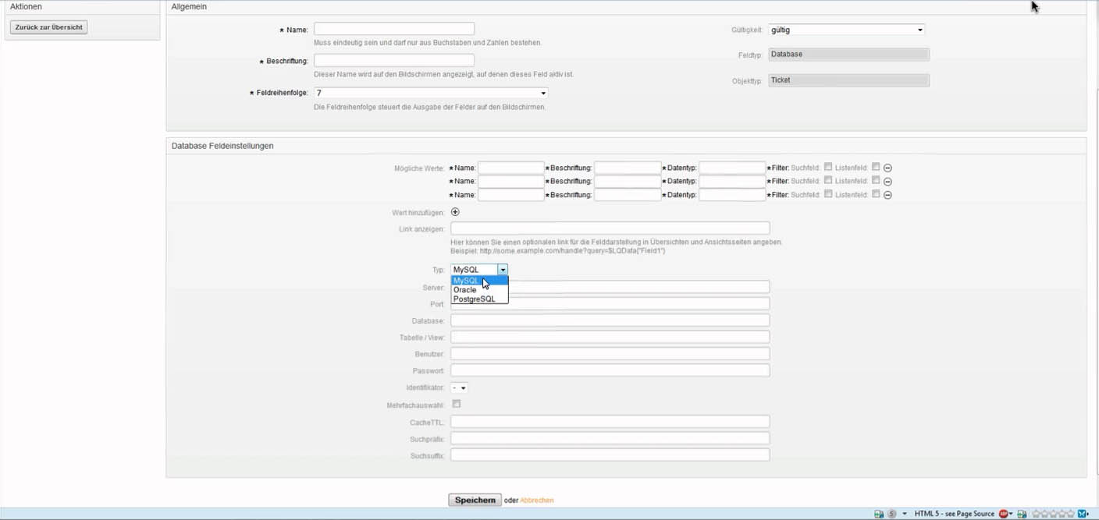Click page icon right of ABP icon
1099x520 pixels.
[1022, 514]
